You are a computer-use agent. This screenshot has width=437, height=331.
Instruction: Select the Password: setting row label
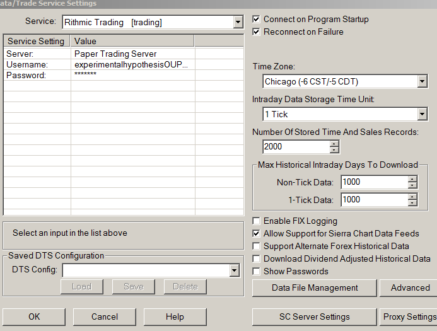click(x=37, y=75)
